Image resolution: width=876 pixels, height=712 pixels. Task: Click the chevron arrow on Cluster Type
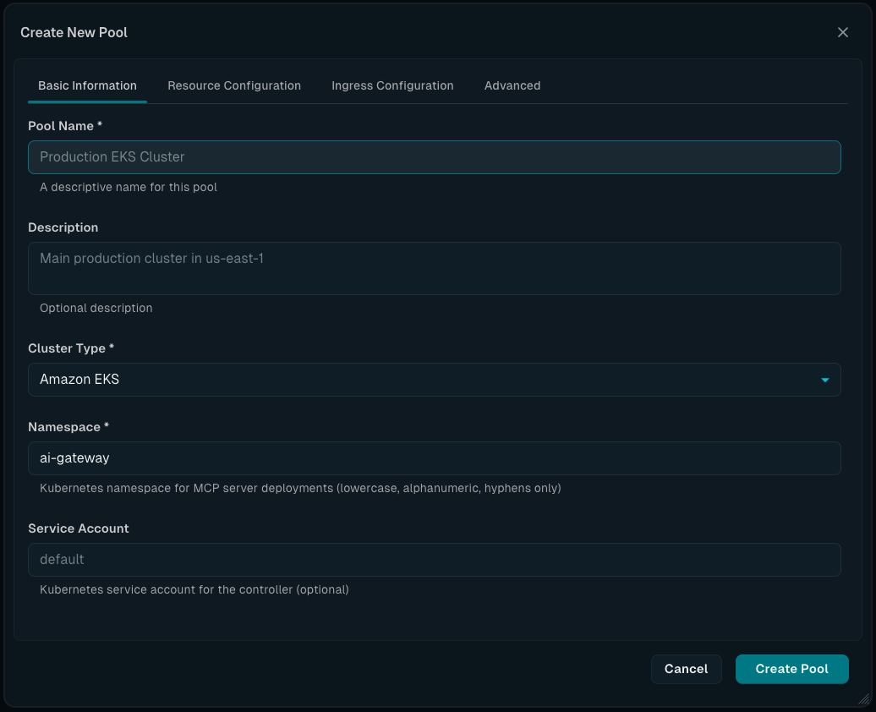(824, 380)
